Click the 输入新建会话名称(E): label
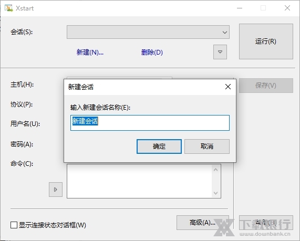300x241 pixels. [100, 108]
